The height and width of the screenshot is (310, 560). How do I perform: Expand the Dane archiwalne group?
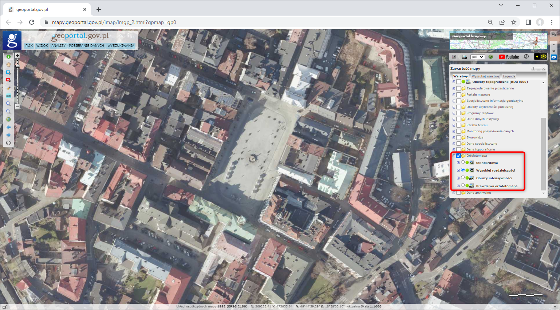point(454,193)
